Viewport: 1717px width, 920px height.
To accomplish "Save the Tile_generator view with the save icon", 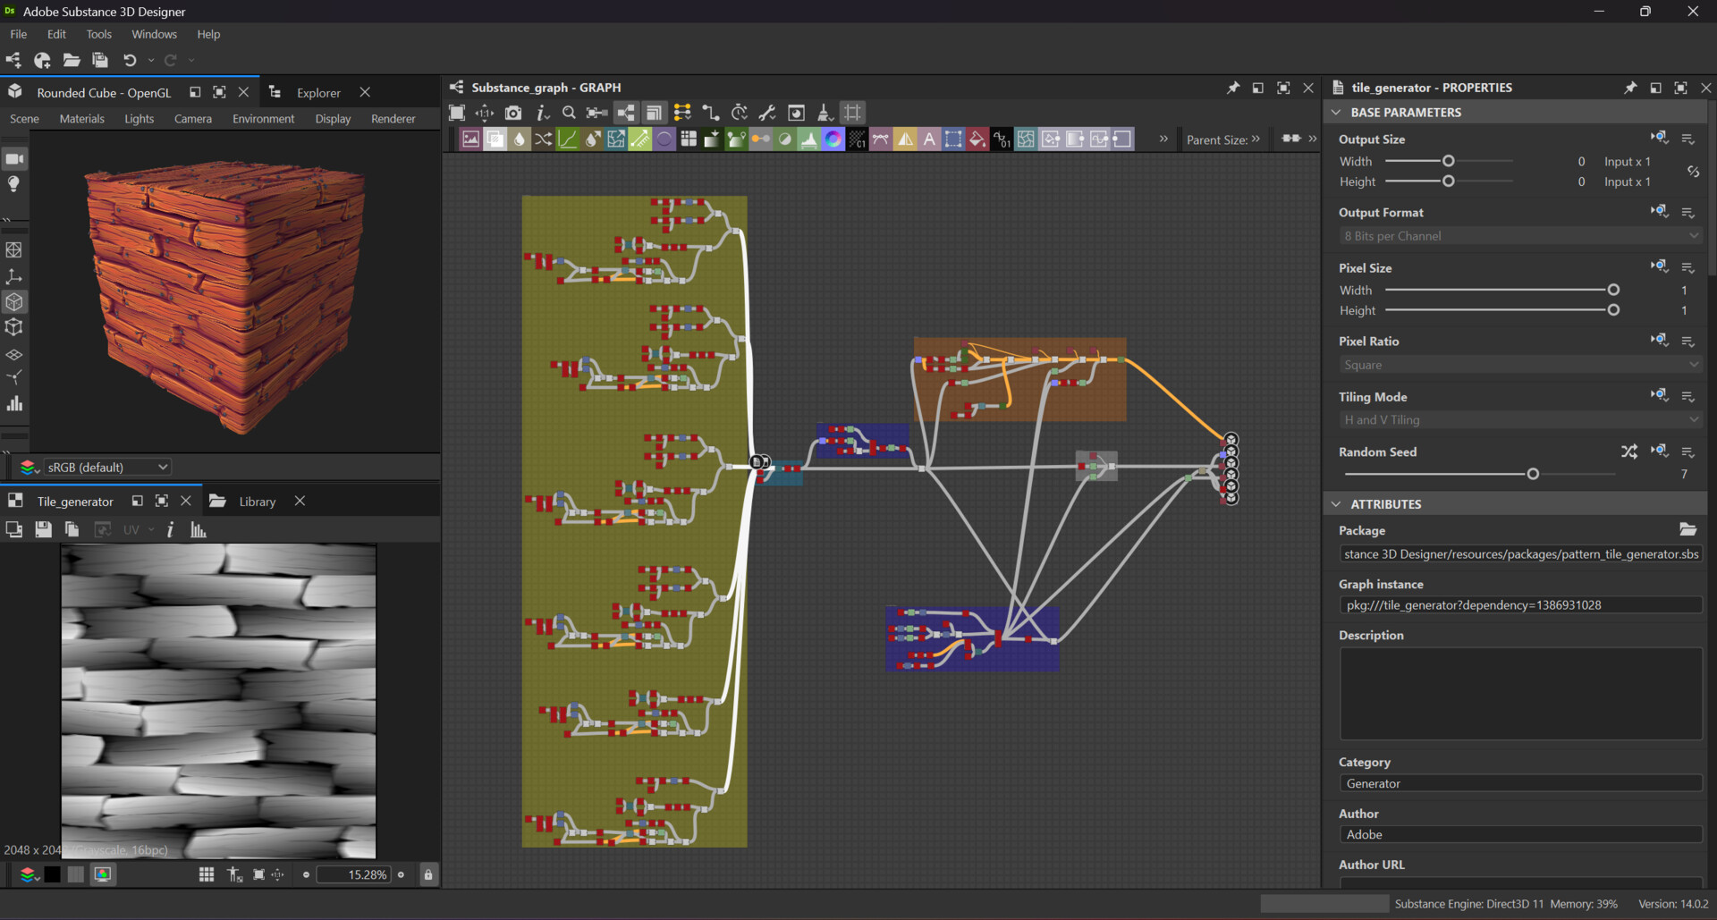I will pos(43,529).
